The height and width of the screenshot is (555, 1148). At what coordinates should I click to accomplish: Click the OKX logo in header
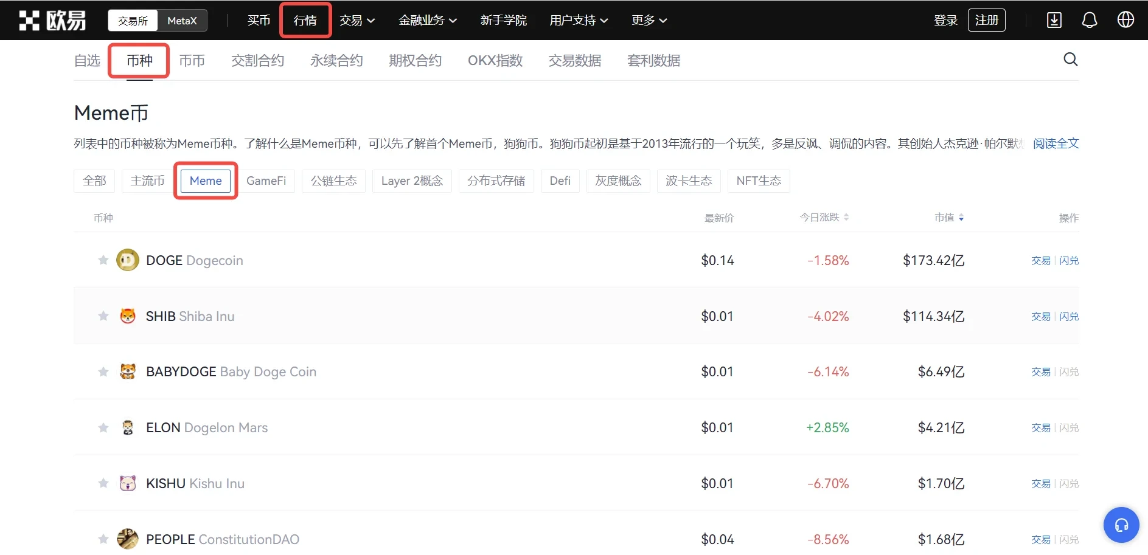click(52, 20)
